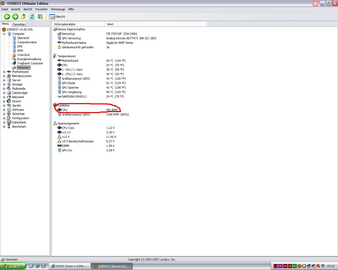Click the Software tree icon

pos(9,110)
